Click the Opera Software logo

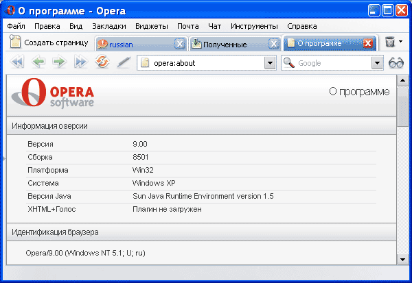point(53,93)
